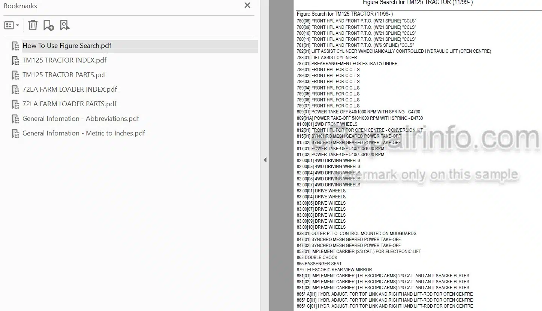Image resolution: width=542 pixels, height=311 pixels.
Task: Select 879 TELESCOPIC REAR VIEW MIRROR entry
Action: [x=334, y=270]
